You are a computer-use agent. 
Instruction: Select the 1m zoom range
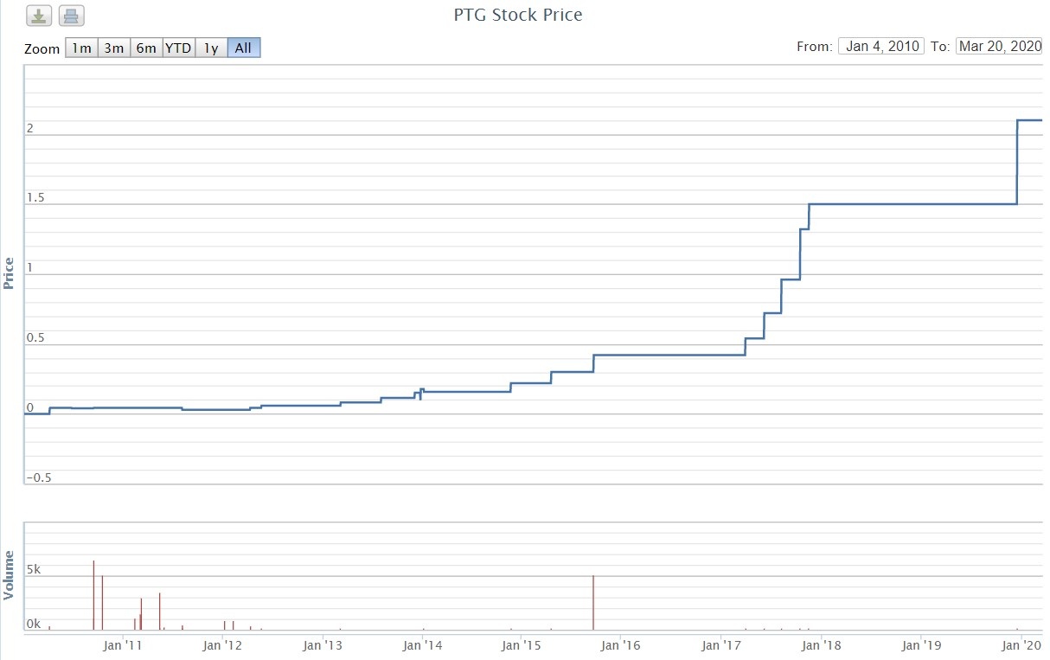pyautogui.click(x=81, y=48)
